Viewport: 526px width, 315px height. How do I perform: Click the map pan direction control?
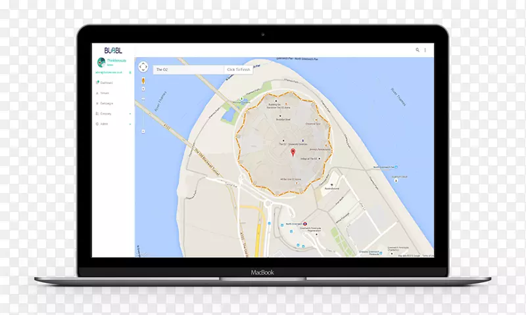point(143,67)
